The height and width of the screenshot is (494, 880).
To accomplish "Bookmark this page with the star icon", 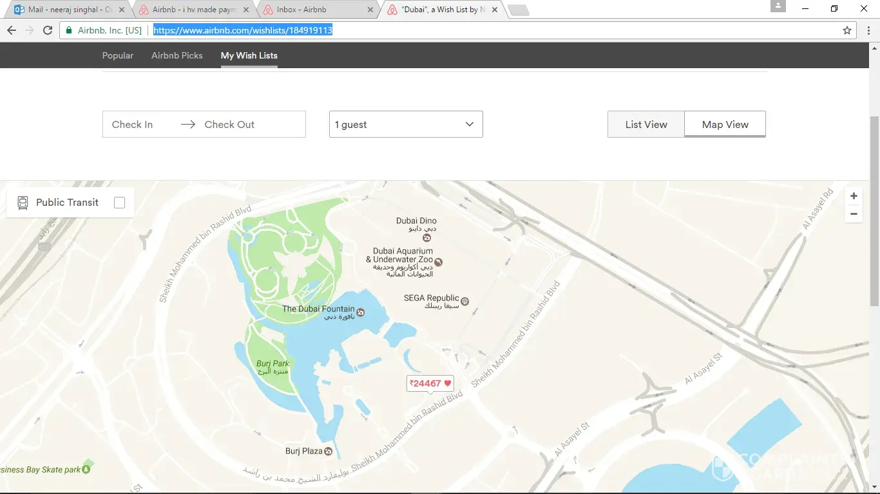I will point(847,30).
